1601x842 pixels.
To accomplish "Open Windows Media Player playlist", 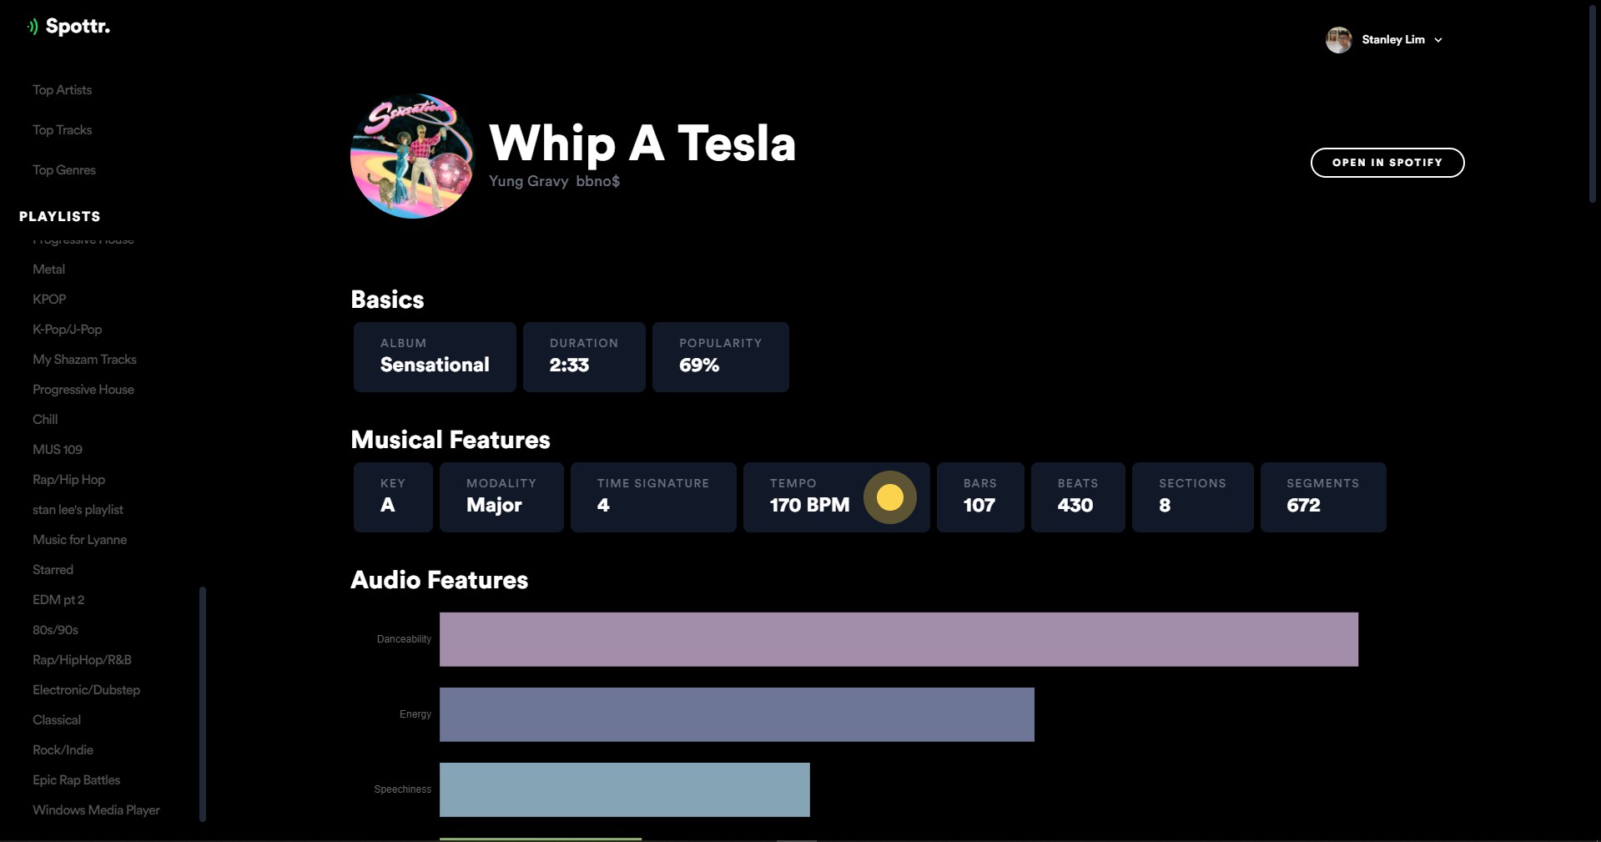I will [x=96, y=810].
